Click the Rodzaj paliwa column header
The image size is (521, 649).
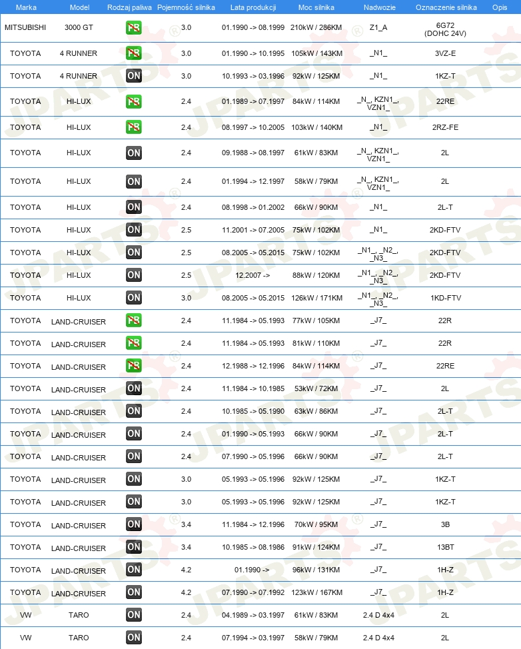(x=129, y=7)
